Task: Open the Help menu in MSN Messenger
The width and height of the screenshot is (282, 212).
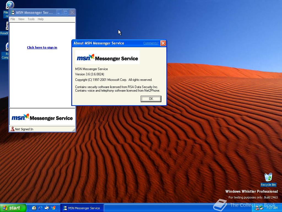Action: (x=41, y=19)
